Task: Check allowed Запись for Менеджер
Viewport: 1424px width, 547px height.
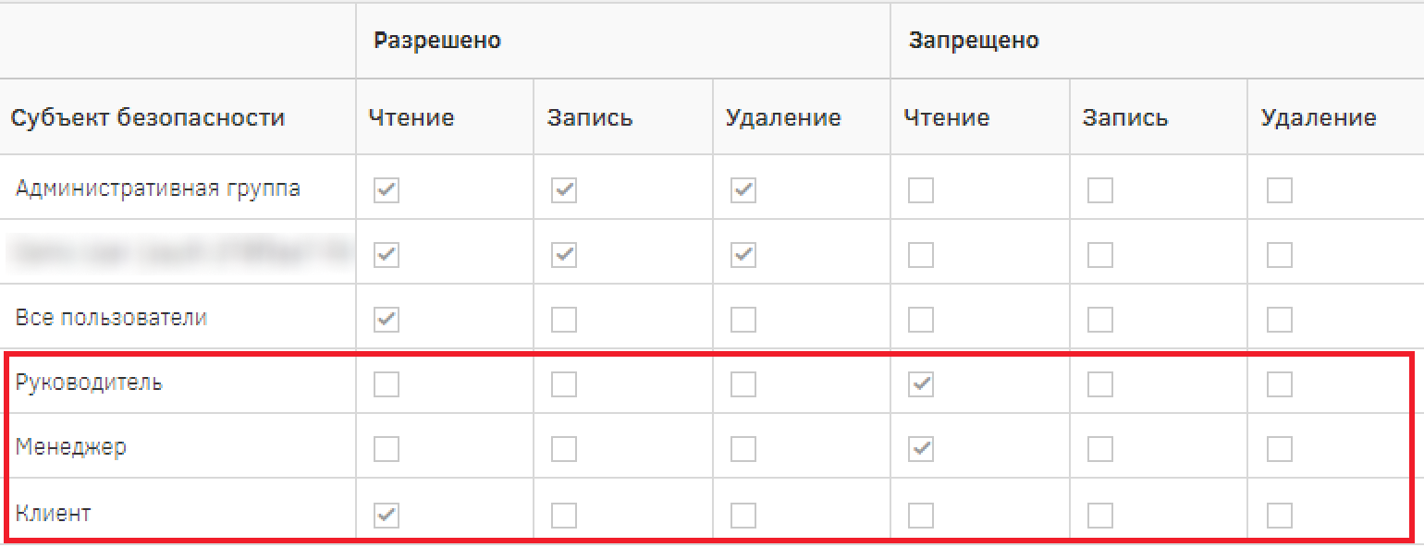Action: pyautogui.click(x=564, y=449)
